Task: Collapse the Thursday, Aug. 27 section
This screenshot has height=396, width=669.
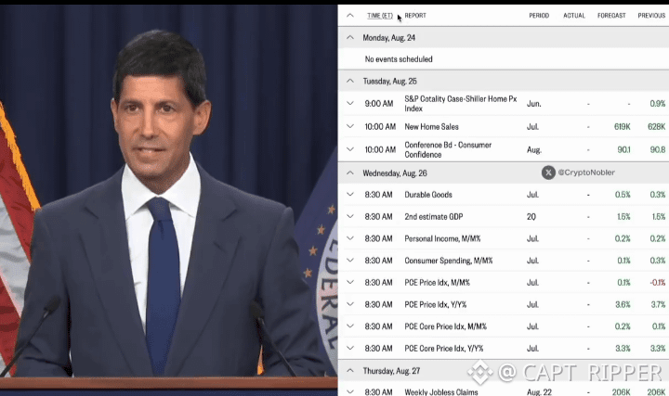Action: click(x=350, y=370)
